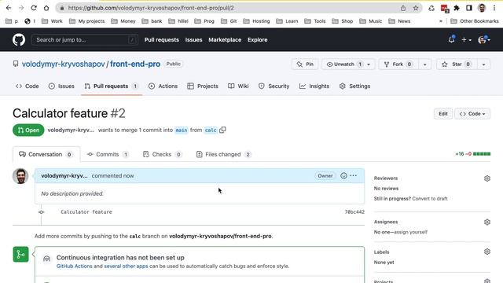Switch to the Conversation tab
This screenshot has height=283, width=503.
[x=46, y=154]
